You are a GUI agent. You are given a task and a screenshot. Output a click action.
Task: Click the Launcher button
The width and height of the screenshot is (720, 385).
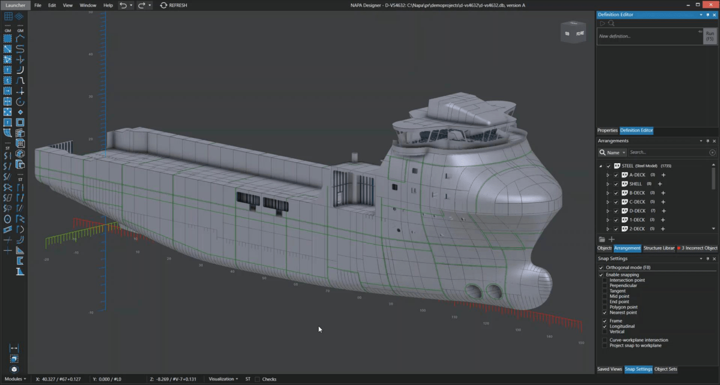pyautogui.click(x=15, y=5)
